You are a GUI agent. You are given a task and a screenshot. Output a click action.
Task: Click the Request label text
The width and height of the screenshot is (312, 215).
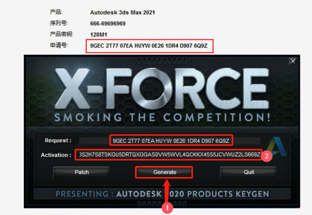58,140
